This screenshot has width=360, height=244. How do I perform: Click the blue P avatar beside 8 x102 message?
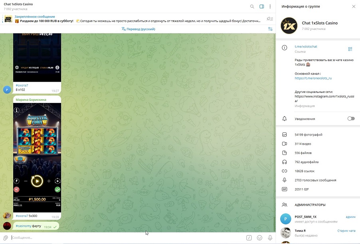tap(7, 90)
